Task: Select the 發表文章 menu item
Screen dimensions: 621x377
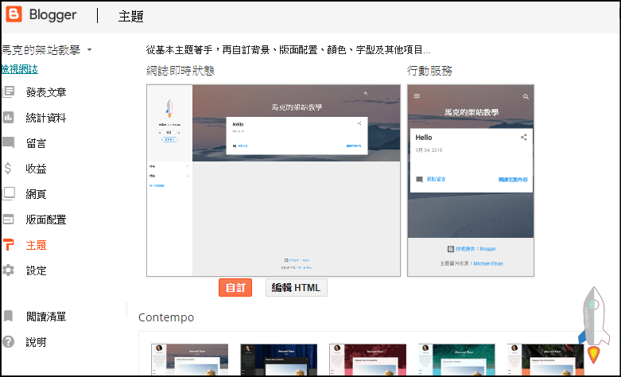Action: point(46,92)
